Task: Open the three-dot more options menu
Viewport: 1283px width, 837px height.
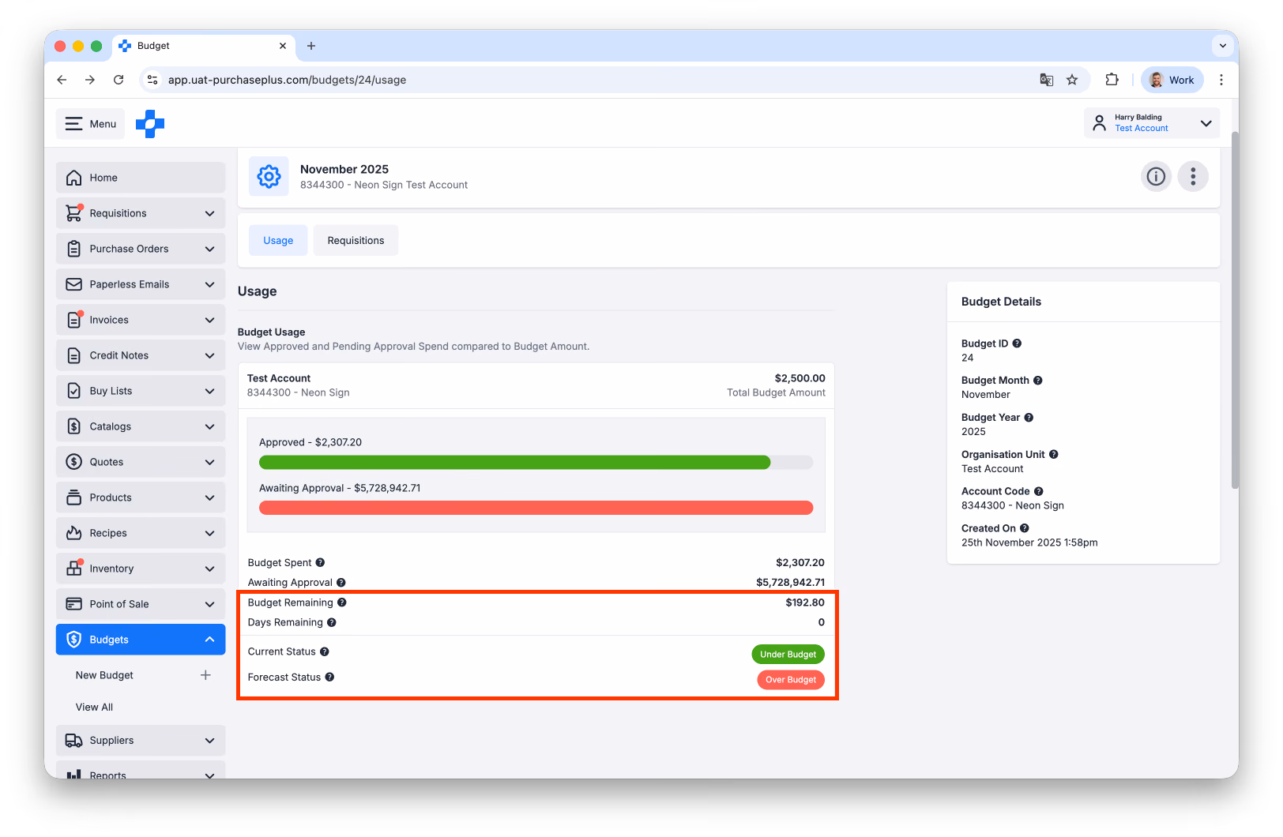Action: coord(1193,176)
